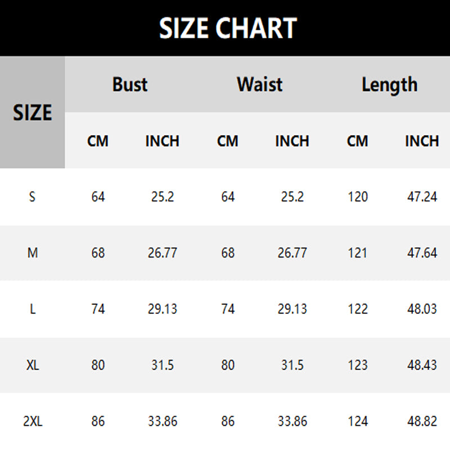Select the 26.77 bust inch value

(163, 253)
